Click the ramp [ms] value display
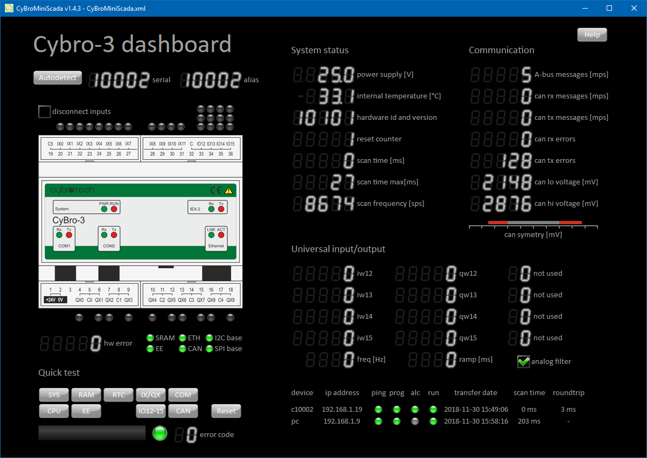Image resolution: width=647 pixels, height=458 pixels. 433,360
